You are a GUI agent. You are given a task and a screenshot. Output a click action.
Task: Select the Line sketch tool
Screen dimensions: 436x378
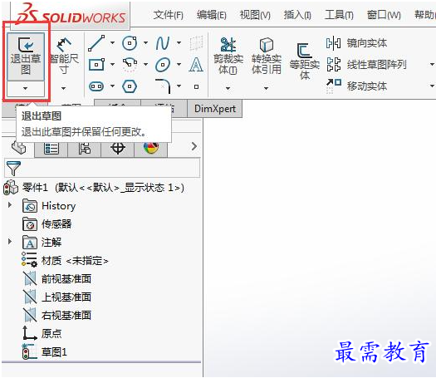96,43
